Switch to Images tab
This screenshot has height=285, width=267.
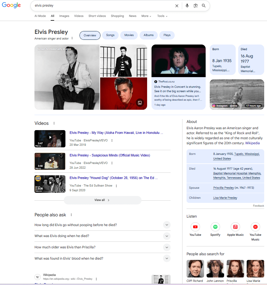tap(64, 16)
